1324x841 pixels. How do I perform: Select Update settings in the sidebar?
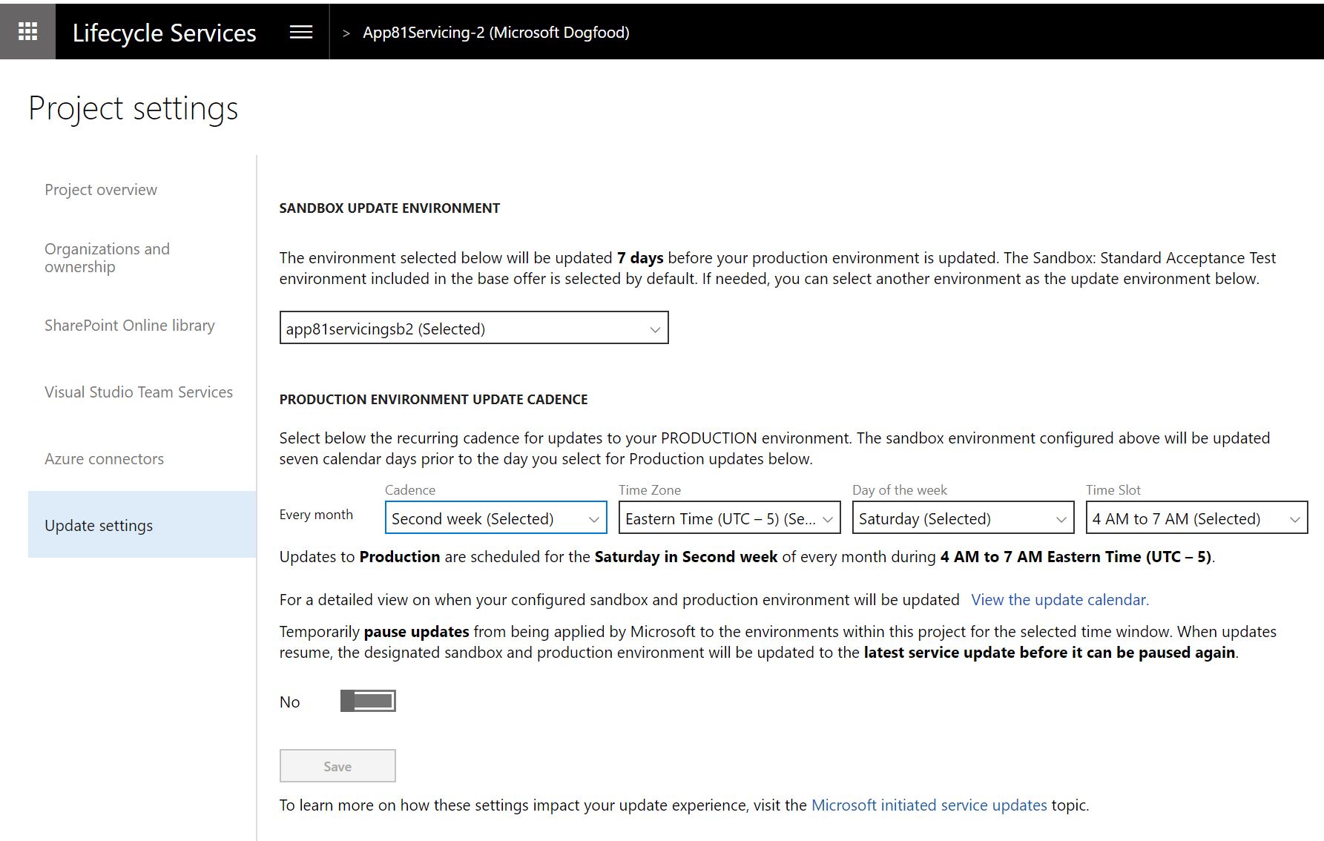click(97, 525)
